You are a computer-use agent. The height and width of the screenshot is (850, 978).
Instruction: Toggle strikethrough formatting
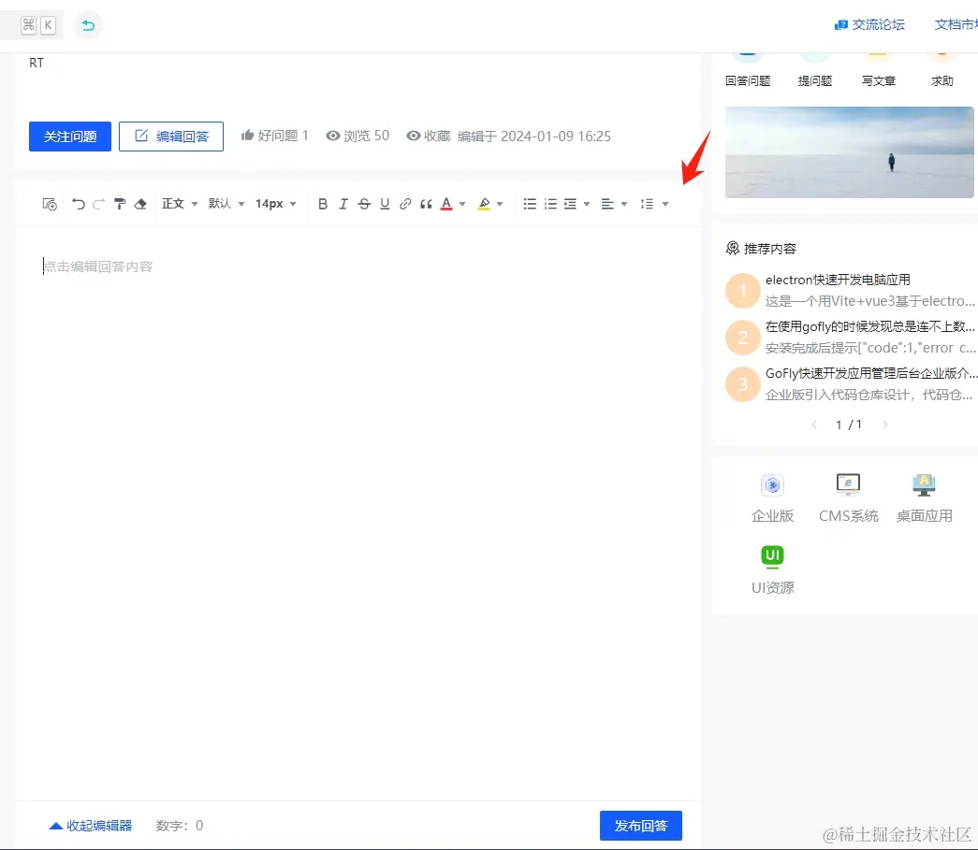[364, 204]
